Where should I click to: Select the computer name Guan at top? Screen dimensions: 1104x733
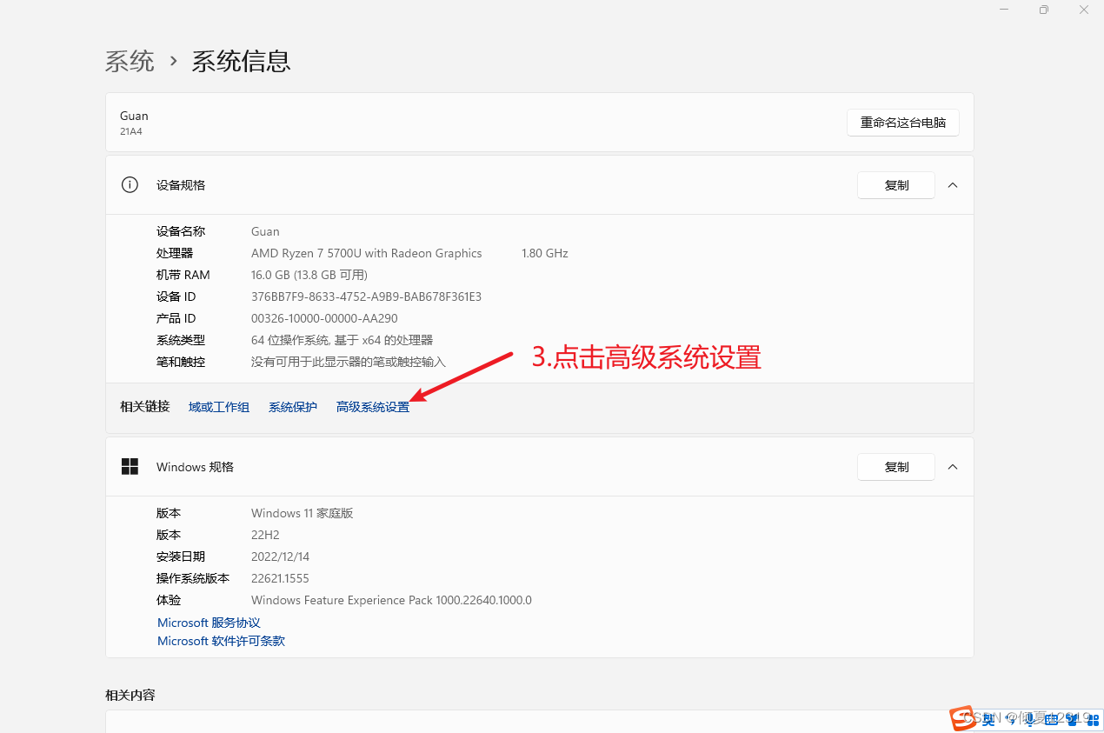point(134,116)
